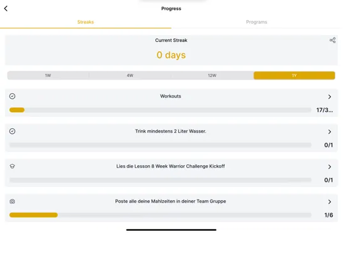
Task: Click the water intake progress bar
Action: pyautogui.click(x=160, y=145)
